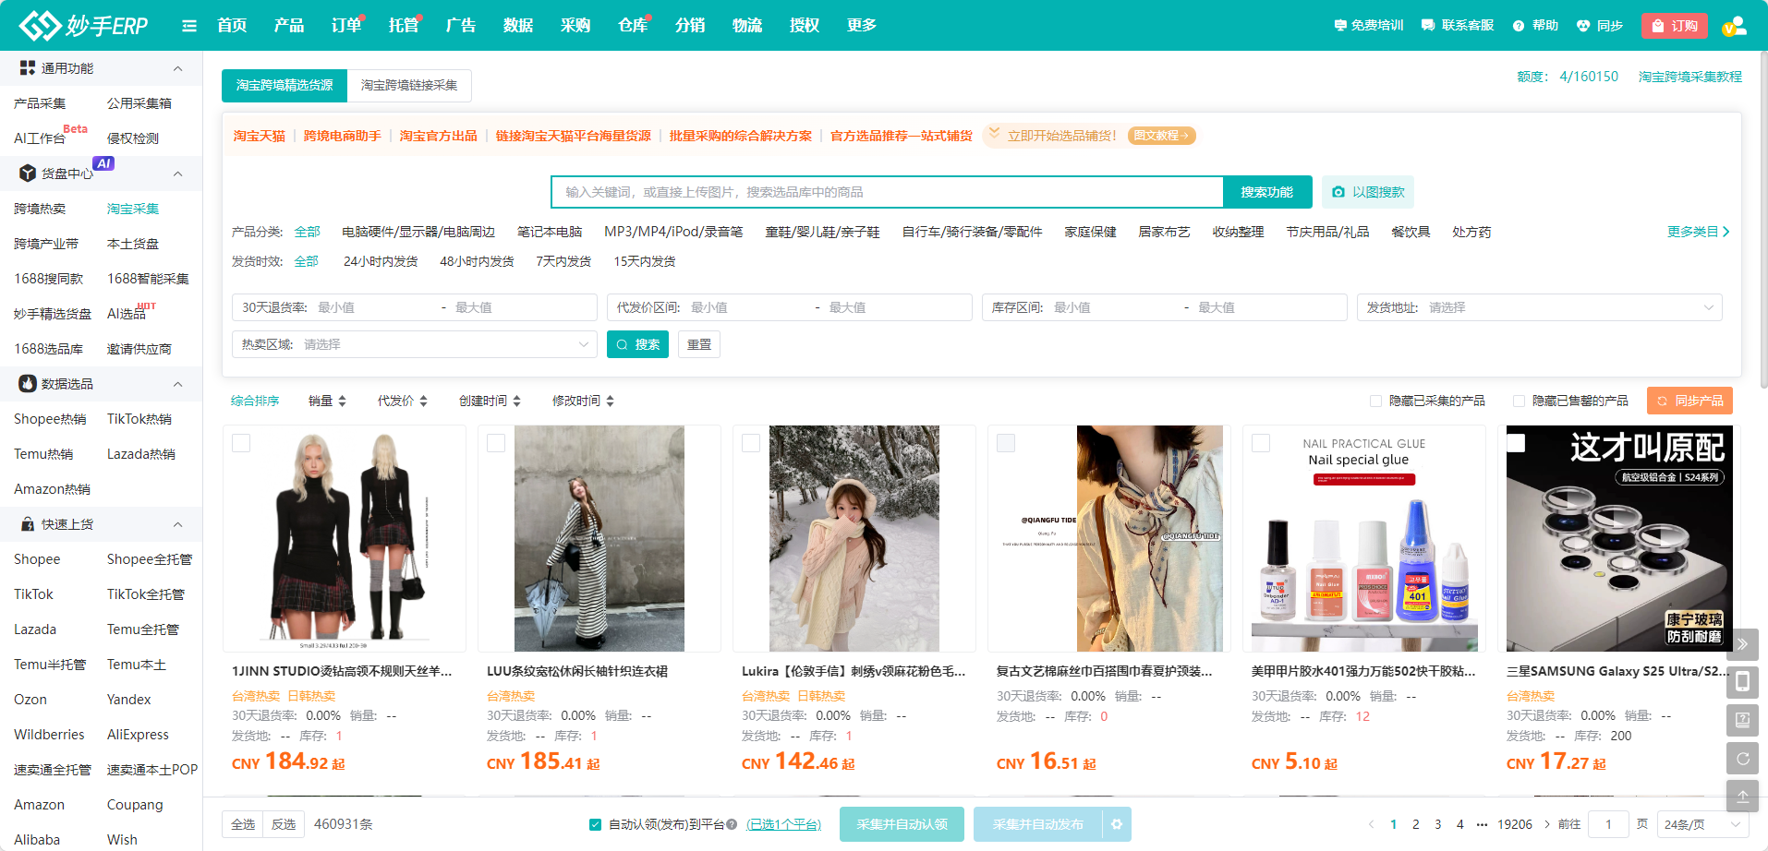Open 订单 in top navigation
The image size is (1768, 851).
point(346,26)
